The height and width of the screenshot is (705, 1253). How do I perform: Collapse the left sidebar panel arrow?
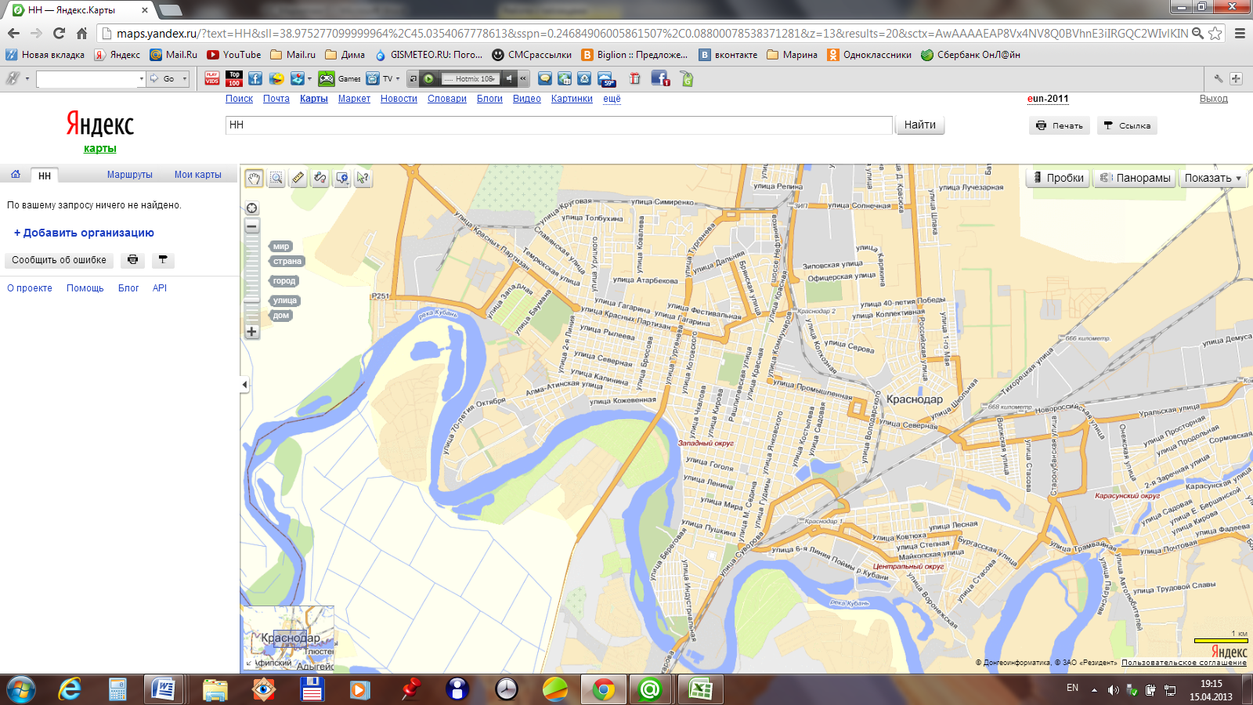tap(244, 385)
